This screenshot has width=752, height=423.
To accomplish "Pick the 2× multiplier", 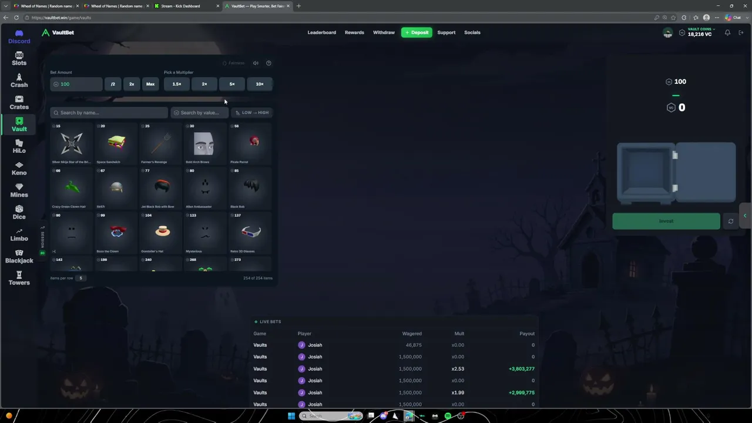I will pos(204,84).
